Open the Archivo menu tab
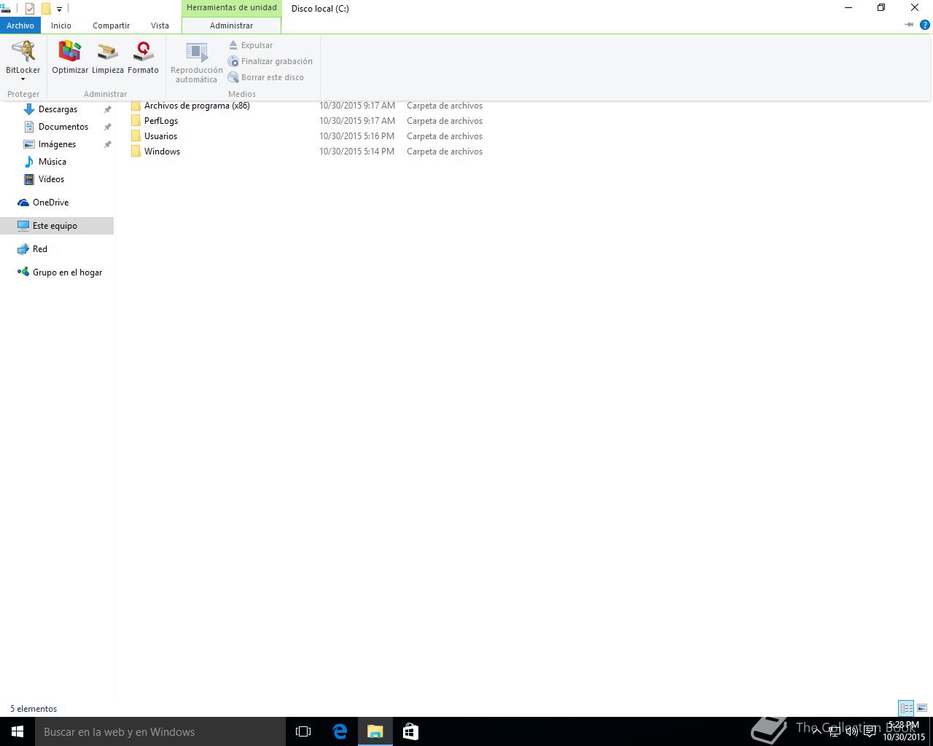The width and height of the screenshot is (933, 746). click(x=20, y=25)
